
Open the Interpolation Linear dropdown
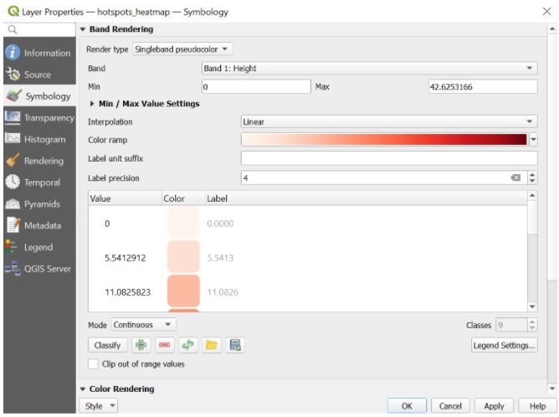tap(389, 121)
